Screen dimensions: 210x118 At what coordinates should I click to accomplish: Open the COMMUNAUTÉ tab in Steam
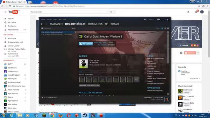pyautogui.click(x=98, y=24)
